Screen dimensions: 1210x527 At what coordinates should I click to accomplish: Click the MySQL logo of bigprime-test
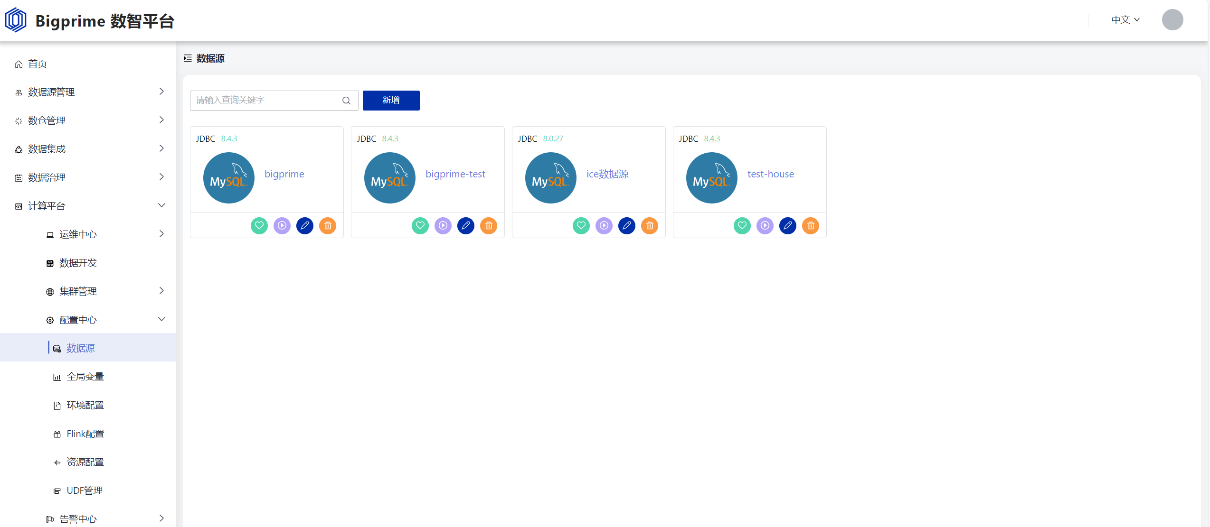pyautogui.click(x=390, y=178)
